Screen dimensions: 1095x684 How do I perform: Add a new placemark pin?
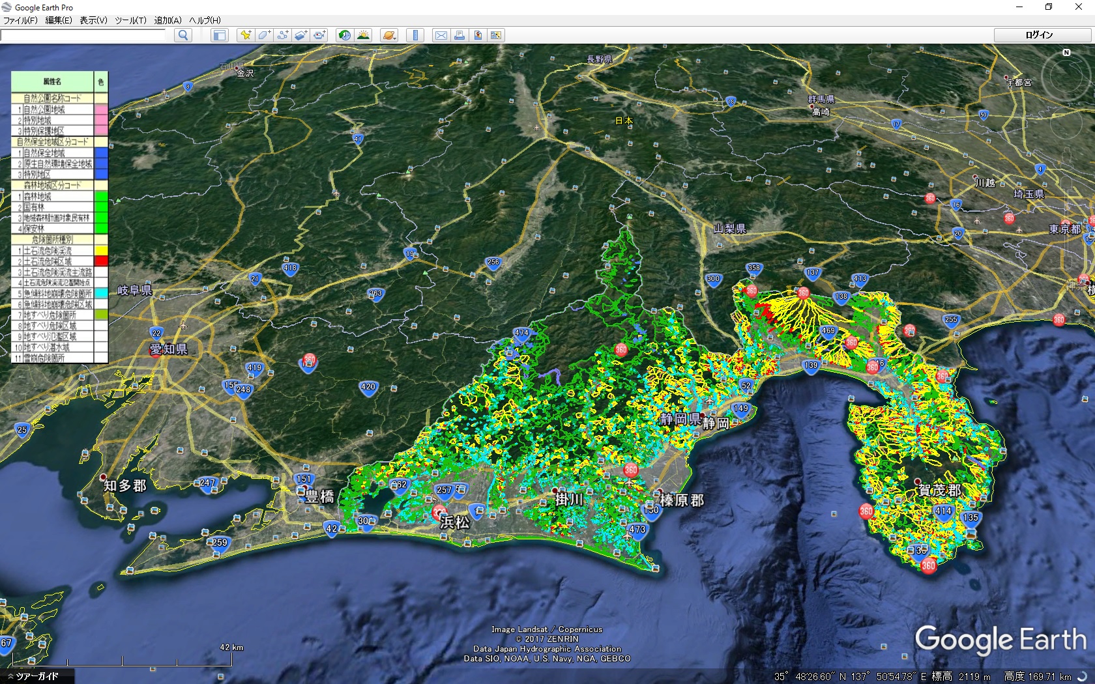click(246, 35)
